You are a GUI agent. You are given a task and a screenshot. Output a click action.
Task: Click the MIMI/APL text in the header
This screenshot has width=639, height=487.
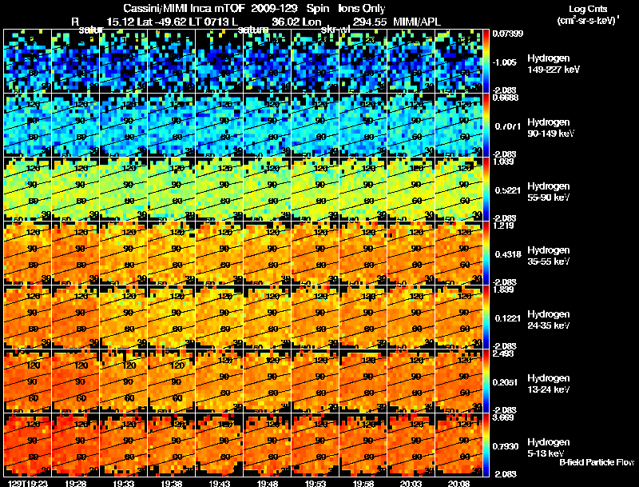point(417,22)
